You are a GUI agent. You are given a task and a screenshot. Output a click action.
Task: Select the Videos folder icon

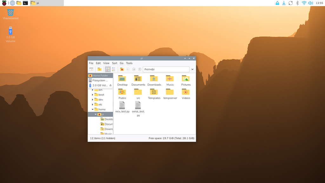click(186, 94)
